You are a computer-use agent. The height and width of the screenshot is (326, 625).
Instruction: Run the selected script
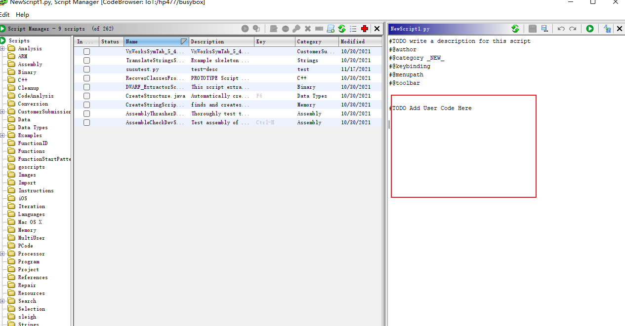245,29
